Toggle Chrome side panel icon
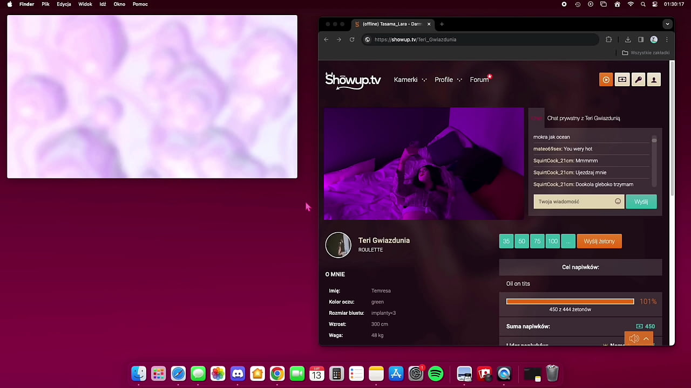Image resolution: width=691 pixels, height=388 pixels. 641,39
